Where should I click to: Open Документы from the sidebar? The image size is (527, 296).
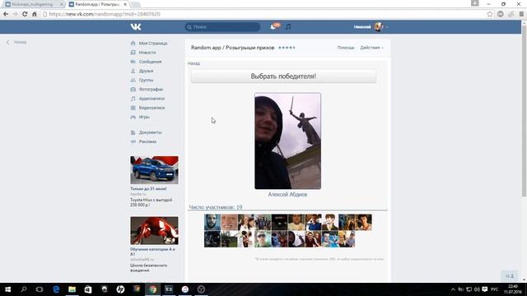pos(150,132)
